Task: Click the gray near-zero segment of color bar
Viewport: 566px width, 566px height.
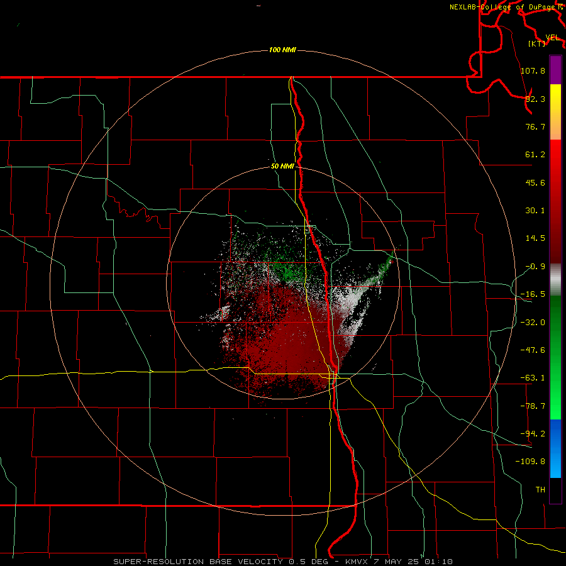Action: pyautogui.click(x=555, y=280)
